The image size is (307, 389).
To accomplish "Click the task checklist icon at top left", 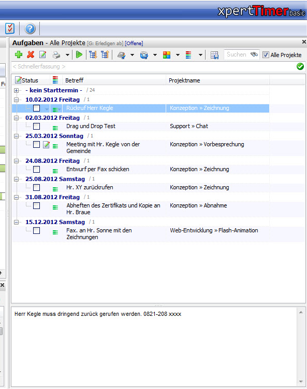I will [x=10, y=29].
